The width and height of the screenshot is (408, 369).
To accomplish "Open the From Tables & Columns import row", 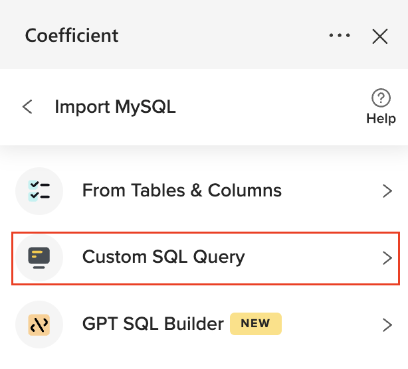I will [204, 191].
